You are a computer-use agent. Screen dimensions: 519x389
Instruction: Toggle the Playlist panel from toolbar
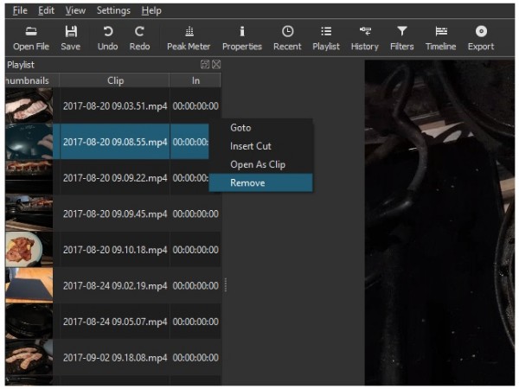point(326,38)
